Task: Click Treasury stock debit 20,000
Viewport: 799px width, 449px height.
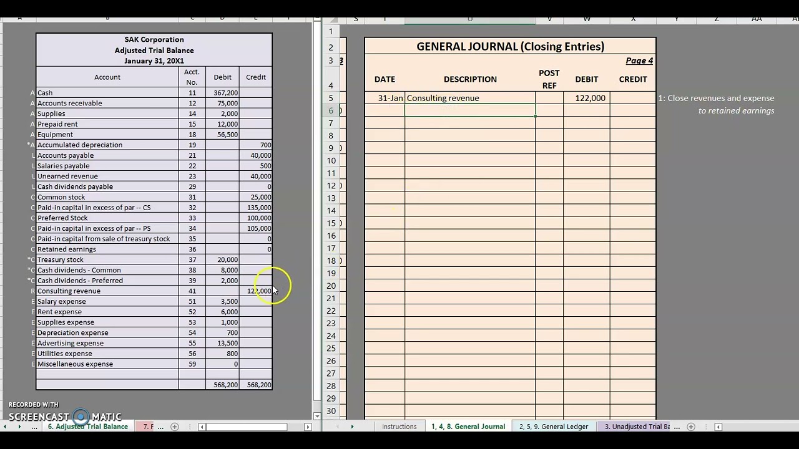Action: (x=222, y=259)
